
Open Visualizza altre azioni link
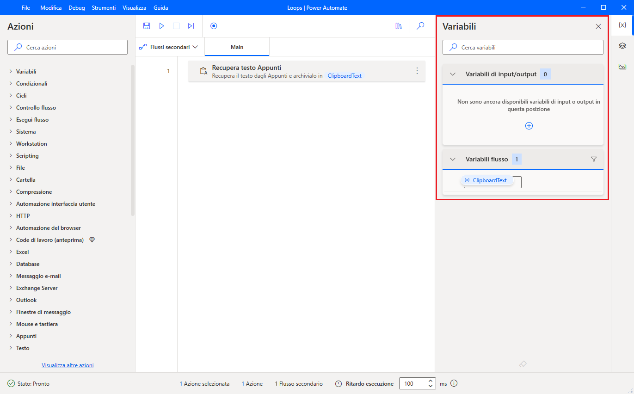click(x=67, y=365)
